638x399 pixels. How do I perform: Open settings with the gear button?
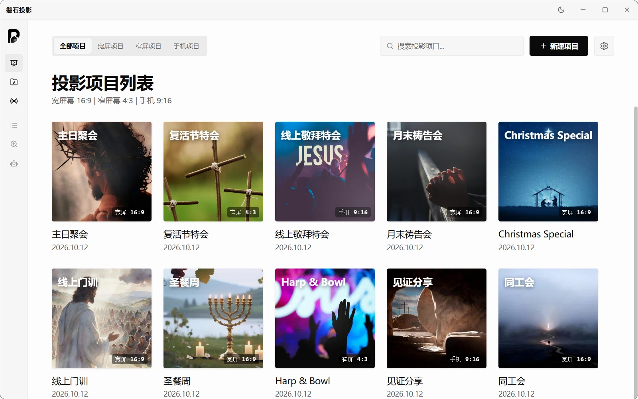pyautogui.click(x=604, y=46)
